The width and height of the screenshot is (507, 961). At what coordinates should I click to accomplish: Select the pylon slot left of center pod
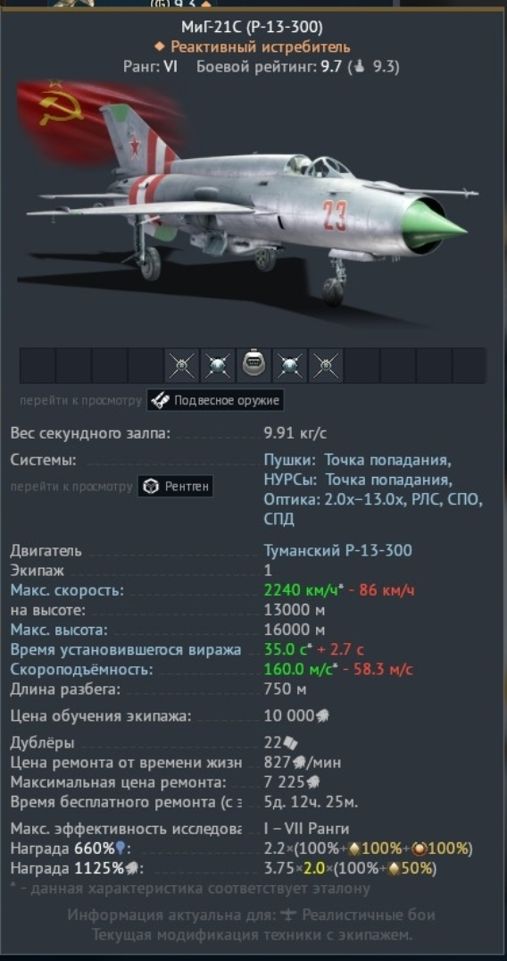click(x=218, y=365)
